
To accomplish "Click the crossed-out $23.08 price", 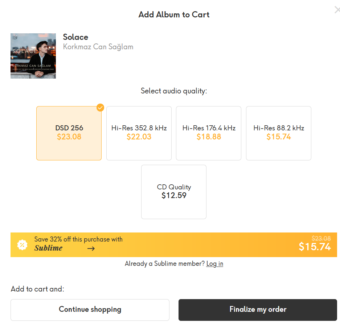I will [x=321, y=238].
